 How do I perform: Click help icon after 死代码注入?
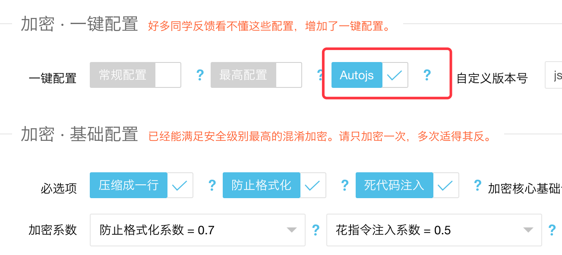[x=477, y=186]
